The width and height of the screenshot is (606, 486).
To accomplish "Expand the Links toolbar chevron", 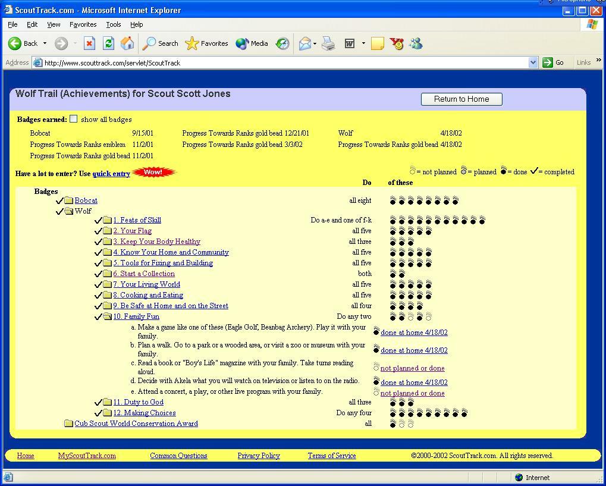I will click(x=599, y=60).
